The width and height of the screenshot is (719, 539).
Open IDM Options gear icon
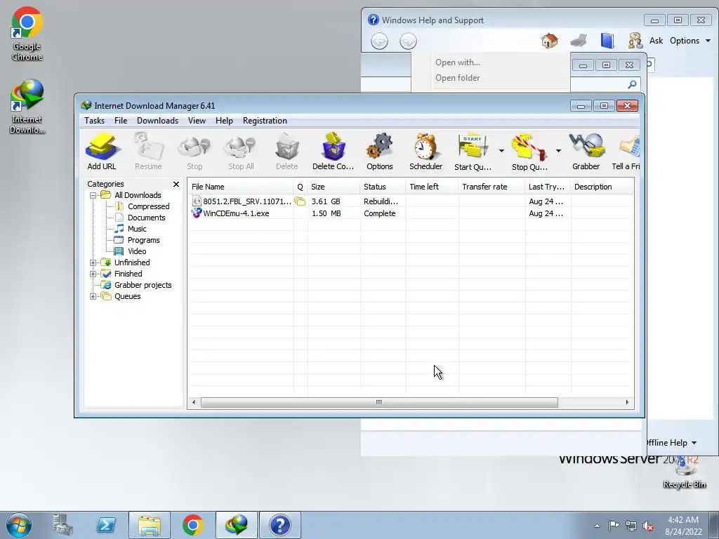(380, 152)
